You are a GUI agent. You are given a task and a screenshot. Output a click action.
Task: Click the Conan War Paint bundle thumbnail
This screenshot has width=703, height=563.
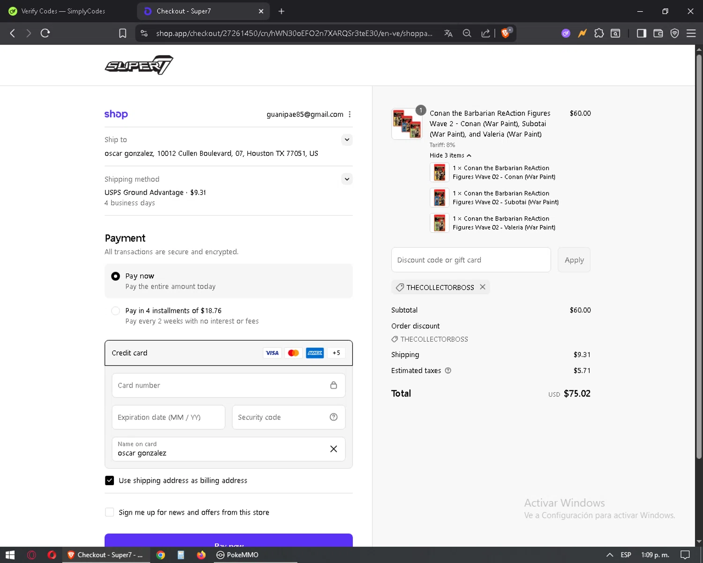pyautogui.click(x=407, y=124)
